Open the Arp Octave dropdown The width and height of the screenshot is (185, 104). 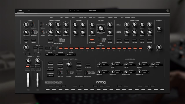coord(71,55)
